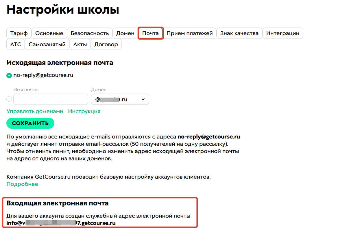Screen dimensions: 347x228
Task: Open the Безопасность tab
Action: pyautogui.click(x=90, y=33)
